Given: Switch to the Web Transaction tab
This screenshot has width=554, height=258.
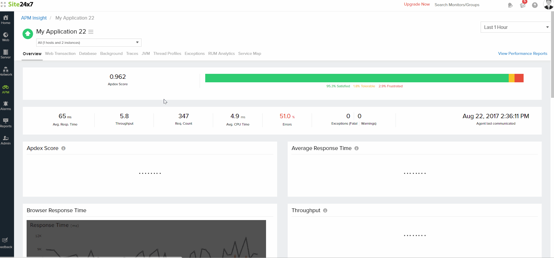Looking at the screenshot, I should click(60, 54).
